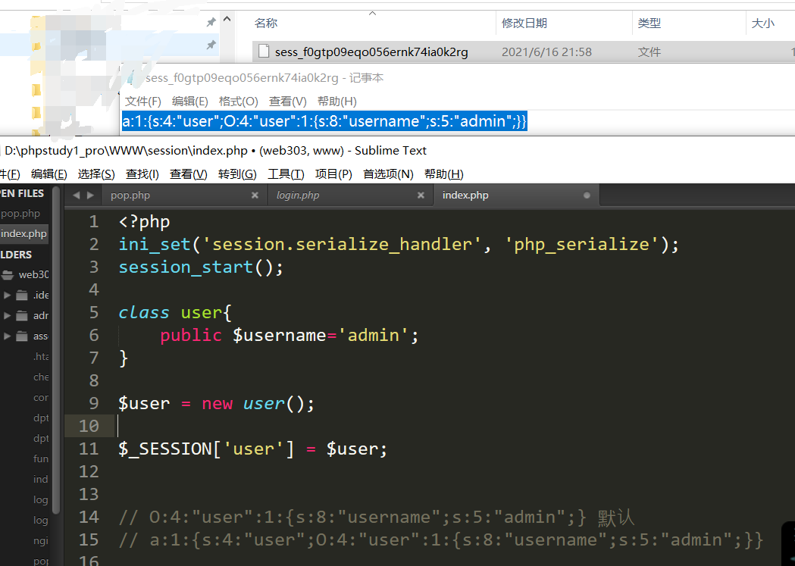This screenshot has height=566, width=795.
Task: Open Notepad 文件(F) menu
Action: [143, 102]
